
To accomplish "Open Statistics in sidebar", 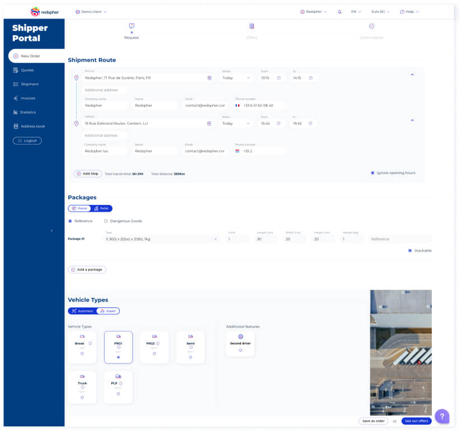I will [25, 112].
